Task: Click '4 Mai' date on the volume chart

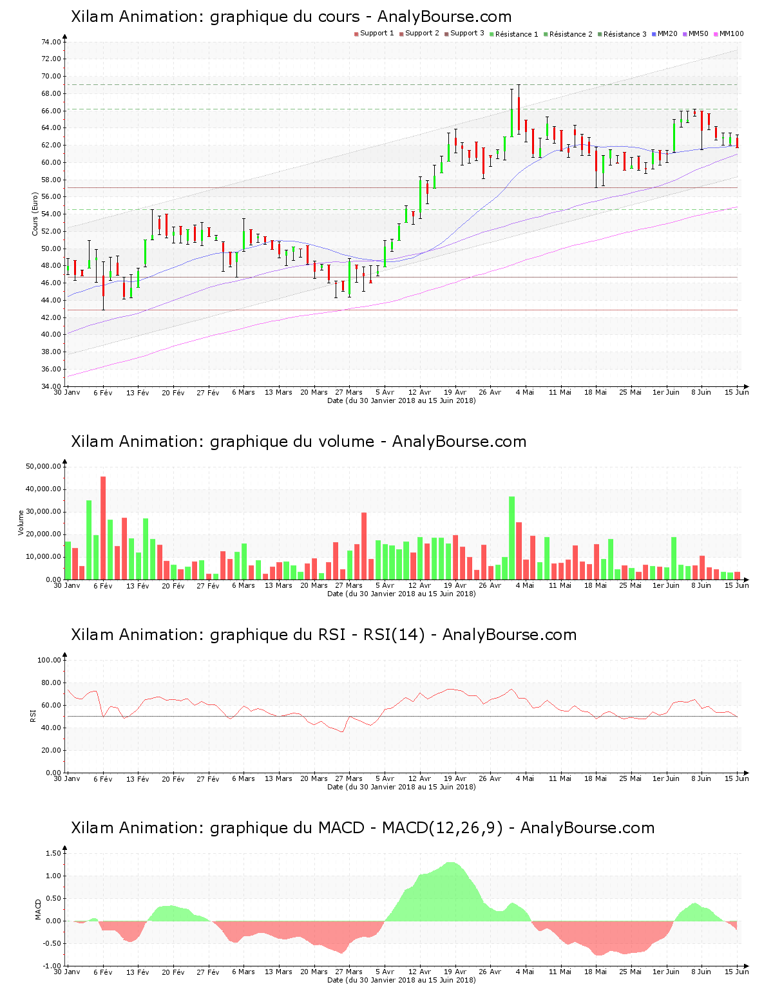Action: point(525,585)
